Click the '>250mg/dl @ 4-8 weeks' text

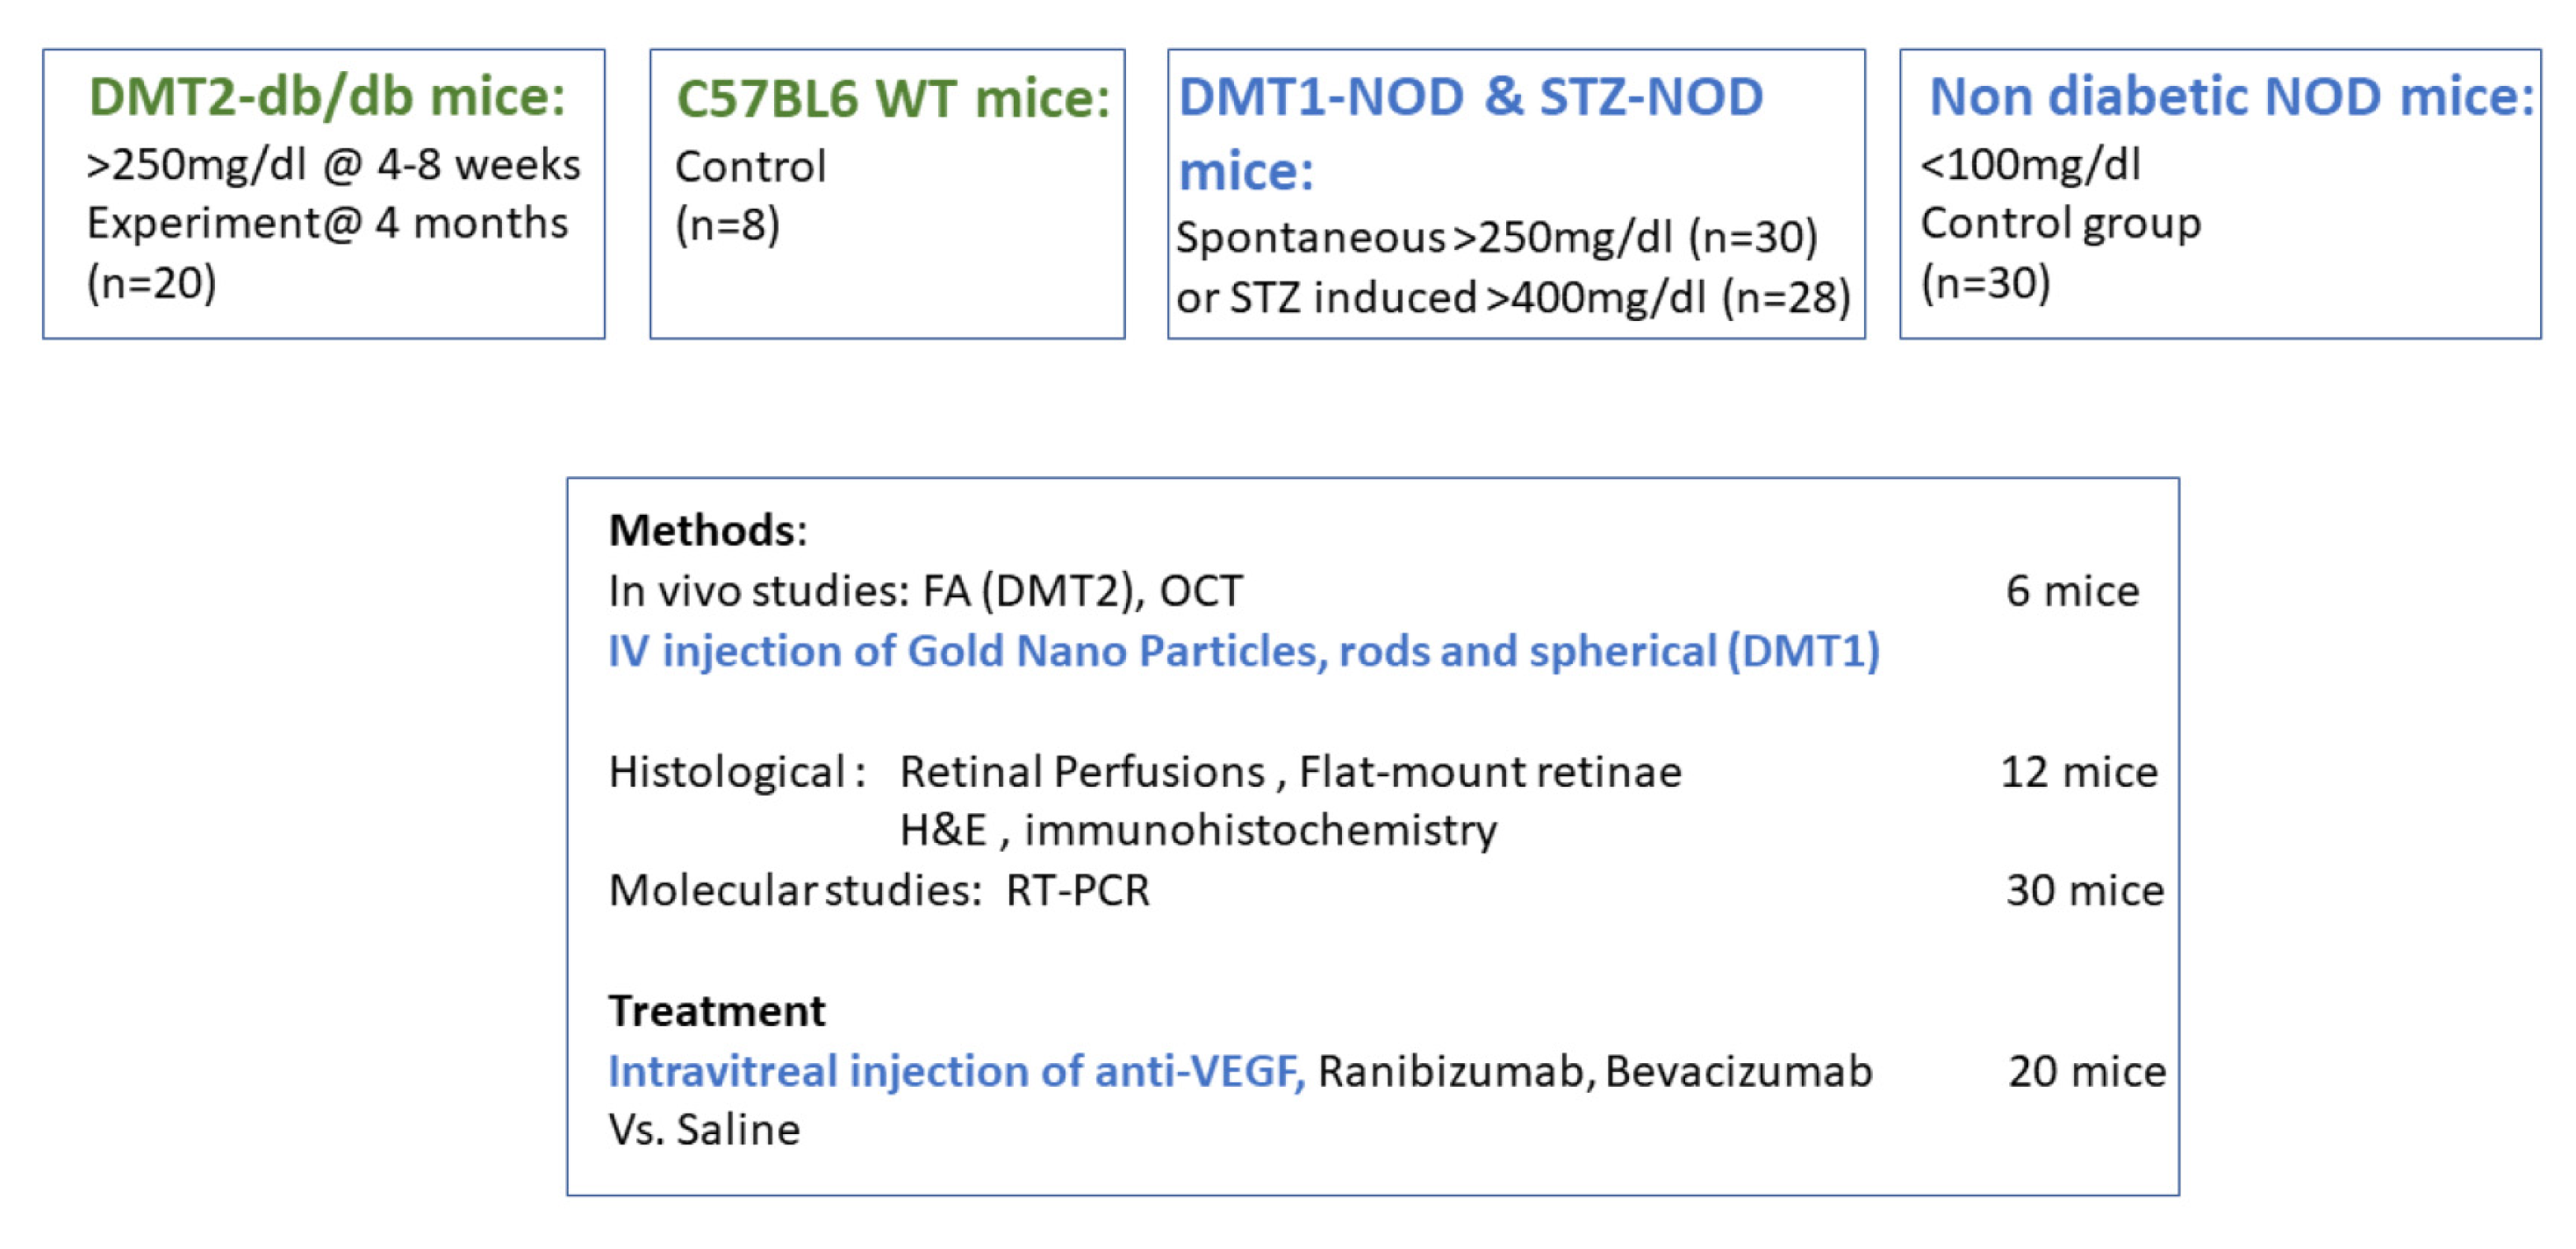tap(333, 165)
